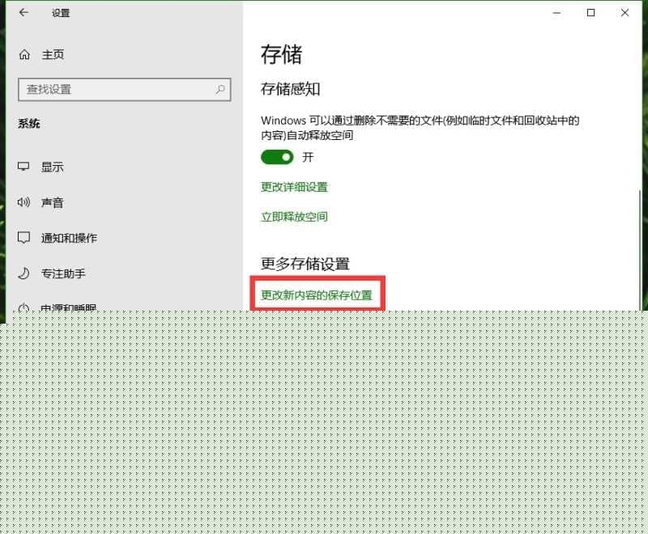Click the 更多存储设置 heading
This screenshot has height=534, width=648.
pos(305,264)
